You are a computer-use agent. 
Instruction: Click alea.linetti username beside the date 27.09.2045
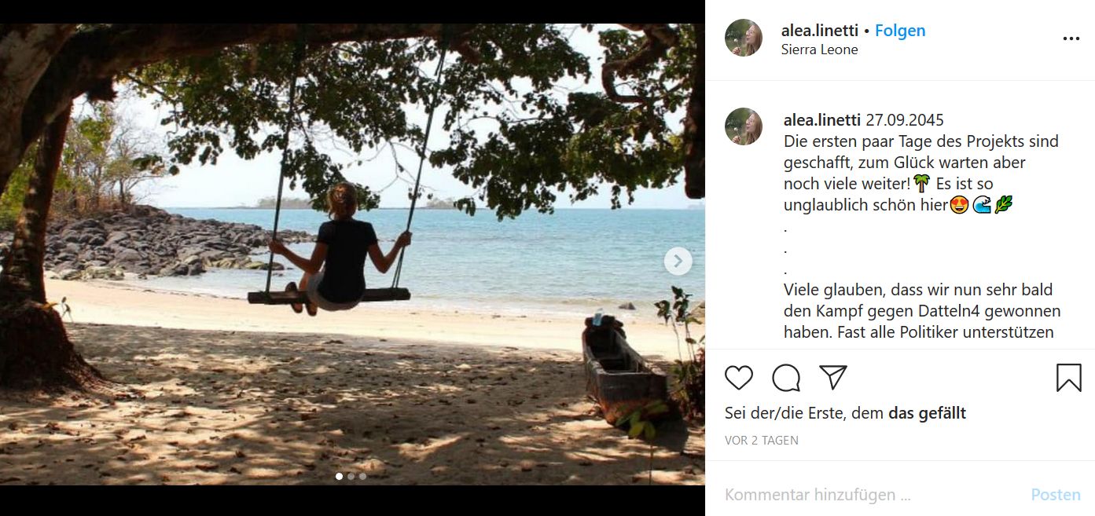(x=821, y=120)
